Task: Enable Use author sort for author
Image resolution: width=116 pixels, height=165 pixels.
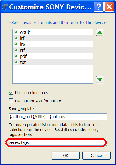Action: (x=11, y=101)
